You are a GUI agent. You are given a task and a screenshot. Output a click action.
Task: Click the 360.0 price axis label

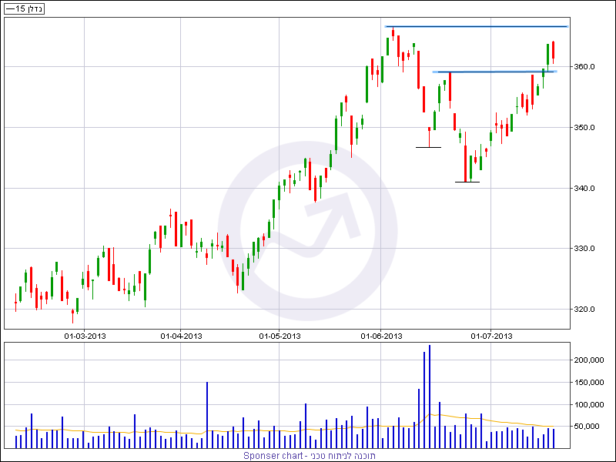586,67
